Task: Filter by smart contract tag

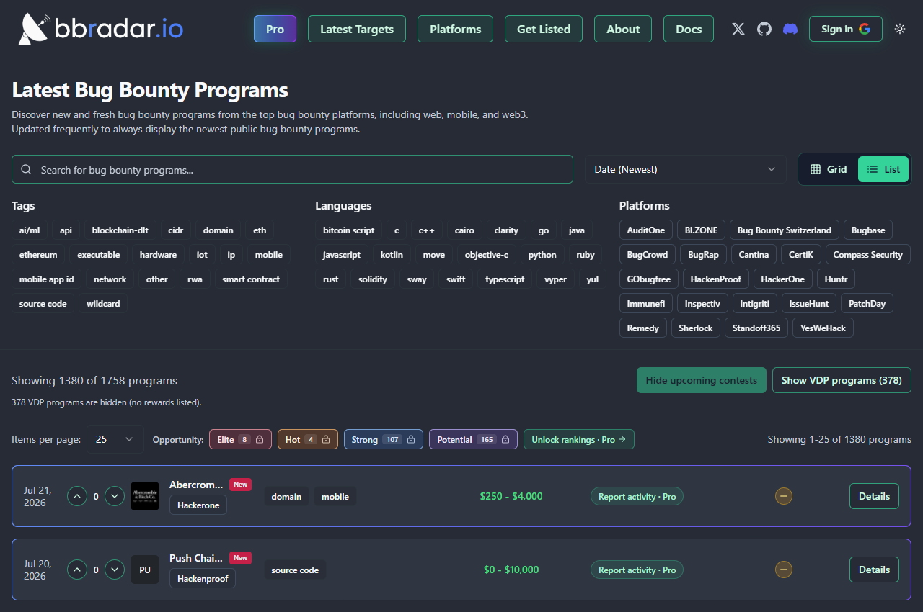Action: point(251,279)
